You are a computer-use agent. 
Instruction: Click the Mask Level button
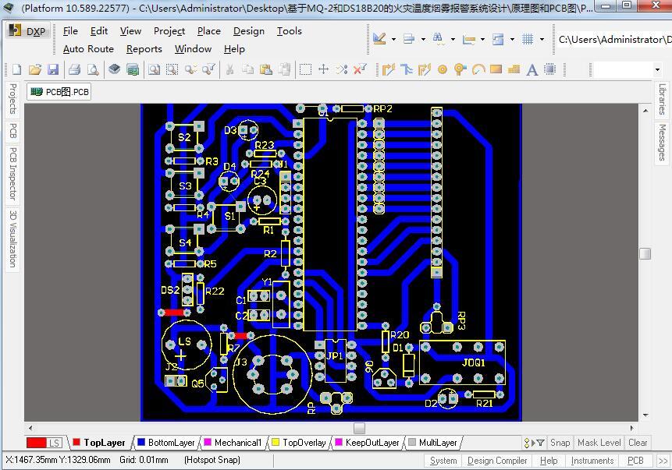click(599, 443)
